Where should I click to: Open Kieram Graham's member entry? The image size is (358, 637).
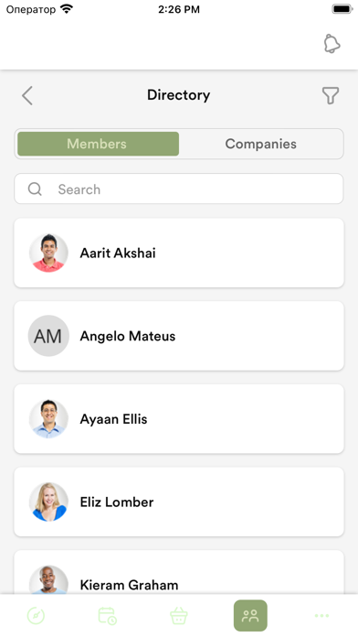coord(179,573)
